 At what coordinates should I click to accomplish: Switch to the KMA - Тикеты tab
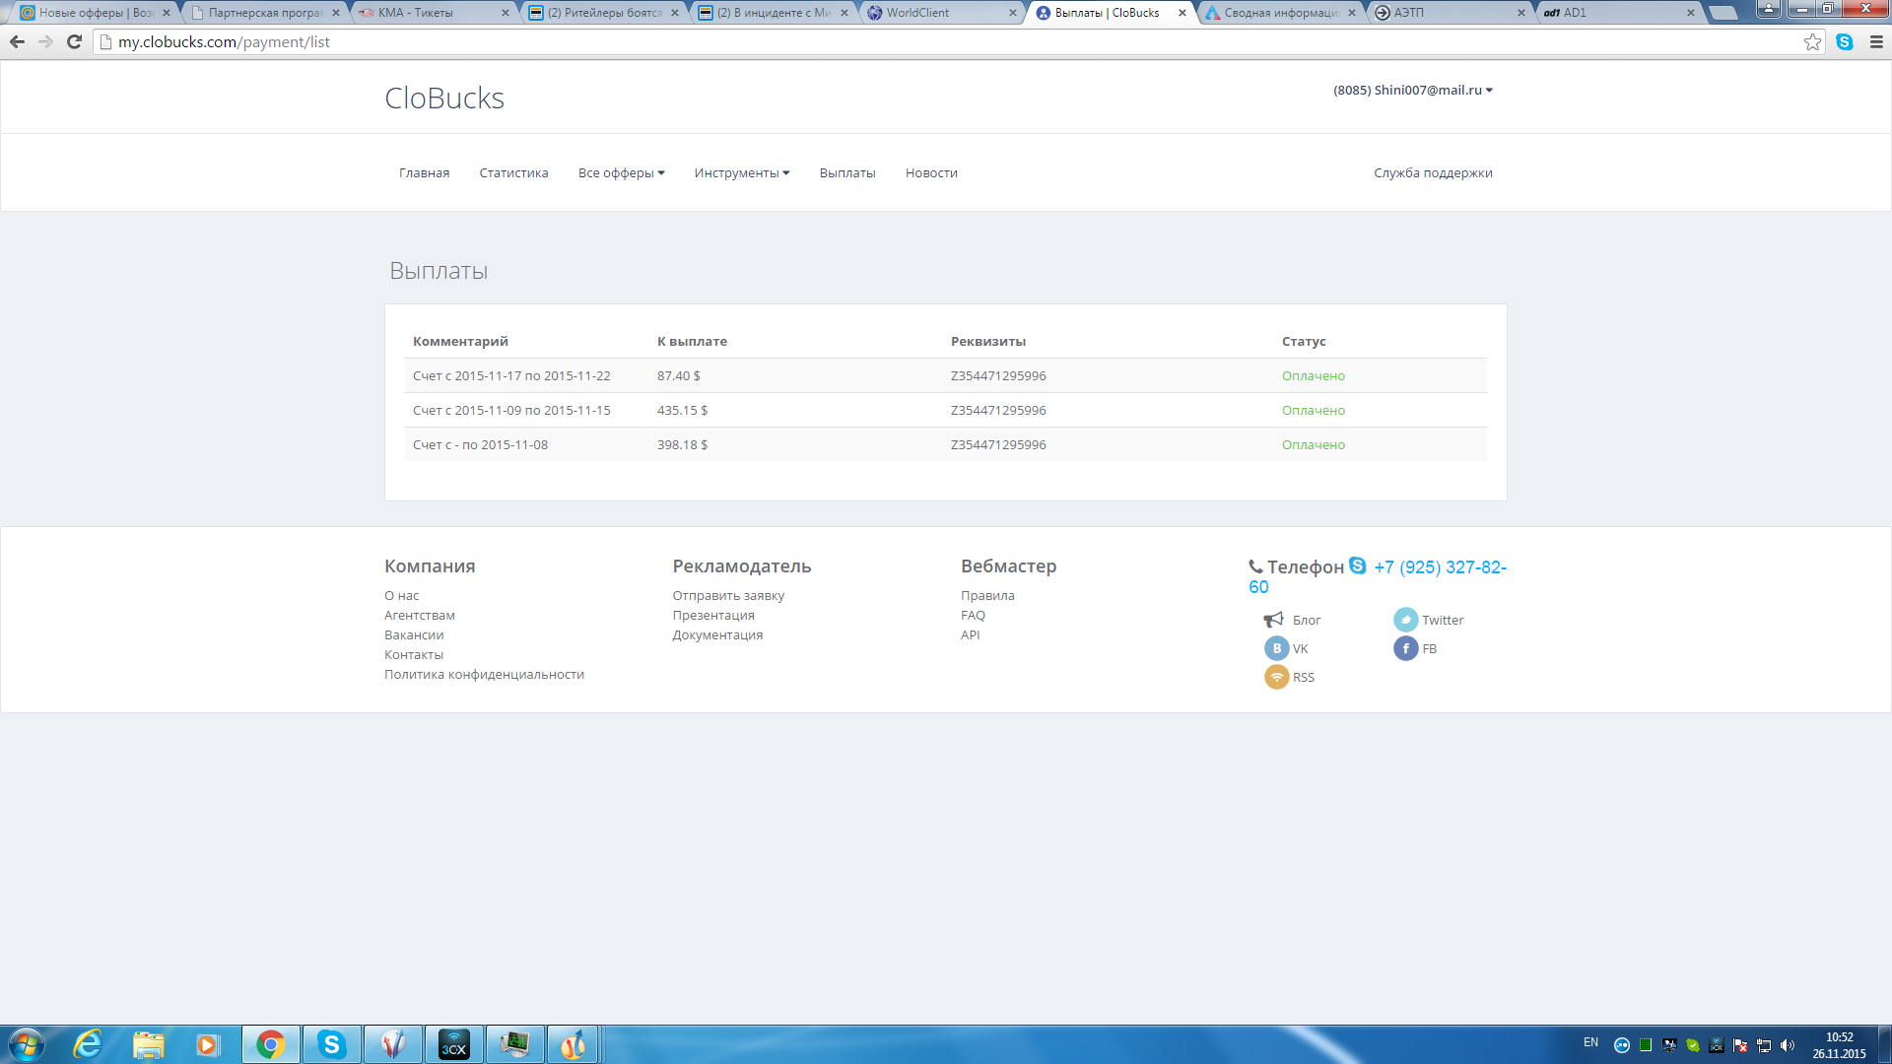434,13
